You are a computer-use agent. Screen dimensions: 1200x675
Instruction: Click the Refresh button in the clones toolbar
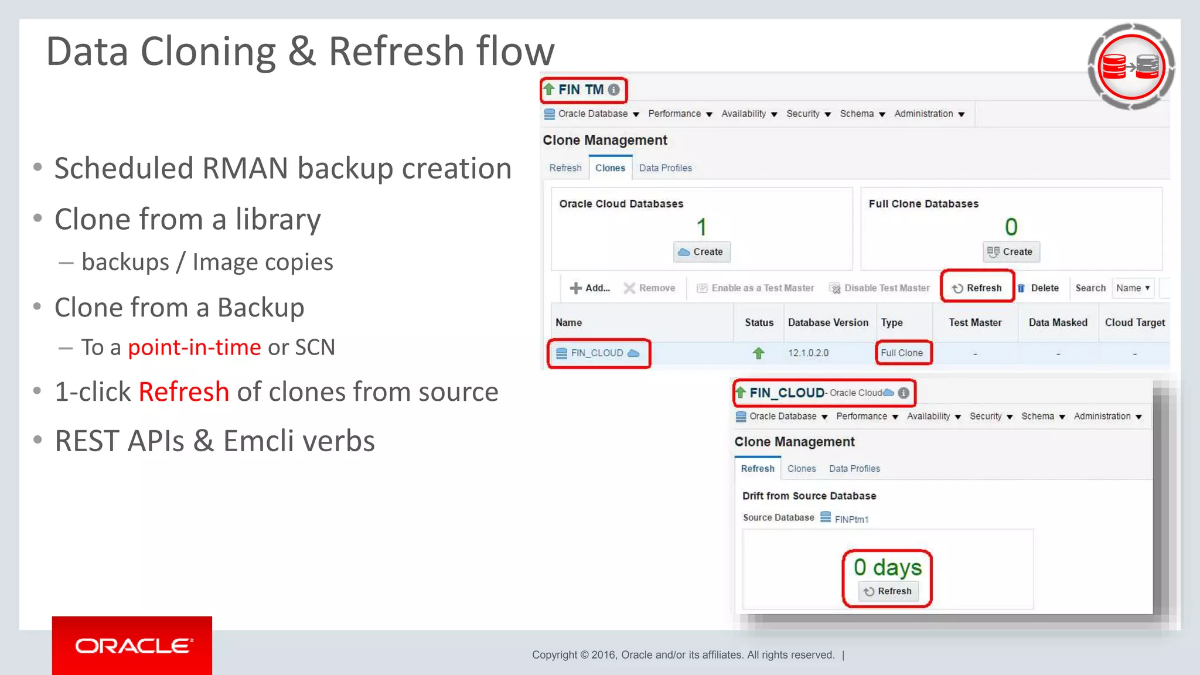(x=977, y=287)
